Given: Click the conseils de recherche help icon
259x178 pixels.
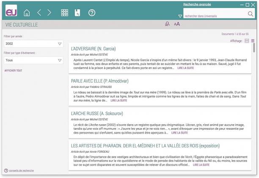Looking at the screenshot, I should click(6, 170).
